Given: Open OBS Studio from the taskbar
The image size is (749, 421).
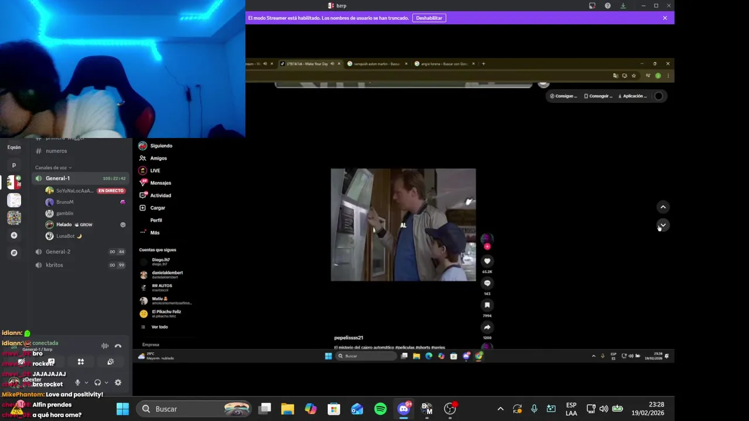Looking at the screenshot, I should (x=450, y=409).
